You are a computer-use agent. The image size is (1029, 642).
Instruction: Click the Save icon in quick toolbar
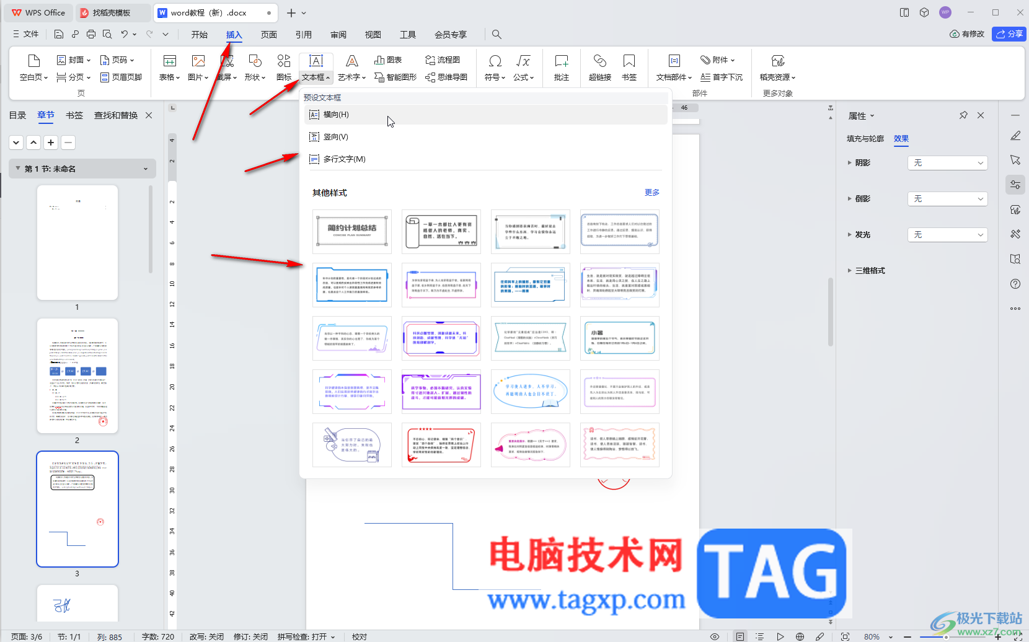pos(58,34)
